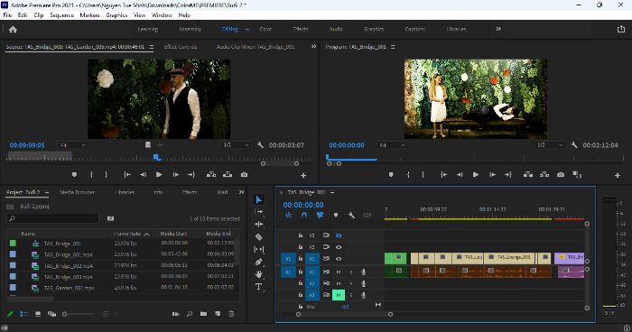
Task: Open the Effect Controls tab
Action: pos(181,47)
